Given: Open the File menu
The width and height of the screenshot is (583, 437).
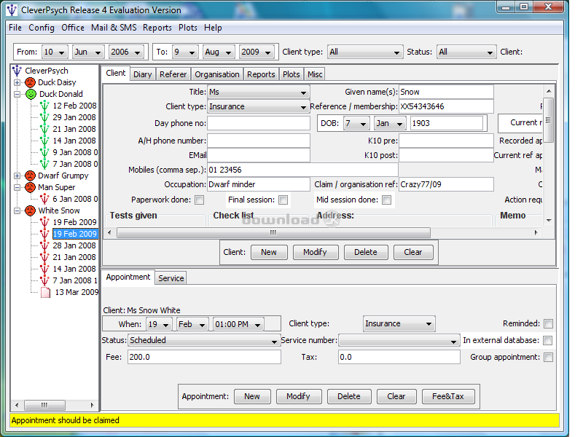Looking at the screenshot, I should pos(15,28).
